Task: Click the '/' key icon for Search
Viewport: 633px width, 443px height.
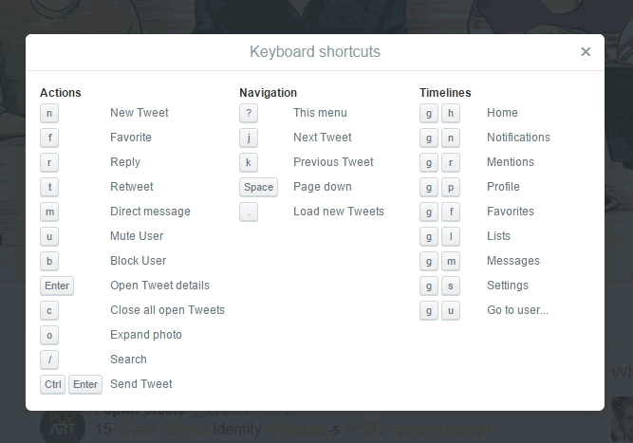Action: (49, 360)
